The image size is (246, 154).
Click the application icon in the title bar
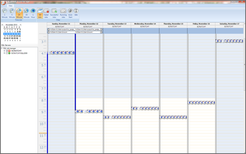pyautogui.click(x=3, y=2)
